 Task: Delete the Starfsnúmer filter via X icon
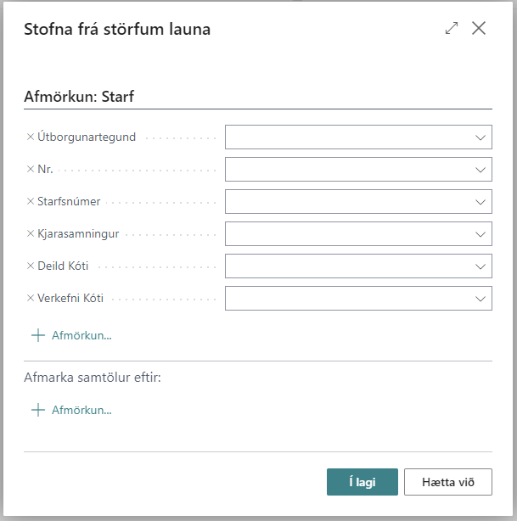[31, 202]
